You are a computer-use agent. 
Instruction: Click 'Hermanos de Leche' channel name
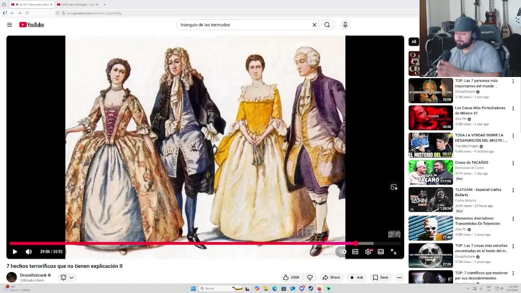point(469,168)
